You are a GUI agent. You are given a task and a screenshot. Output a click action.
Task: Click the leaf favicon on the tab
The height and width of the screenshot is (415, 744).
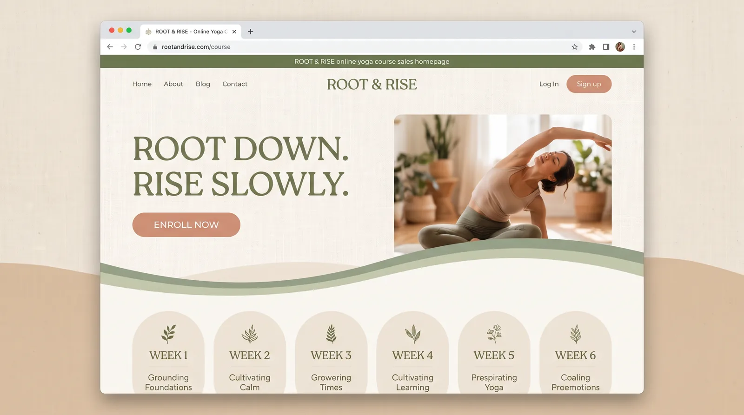click(148, 32)
